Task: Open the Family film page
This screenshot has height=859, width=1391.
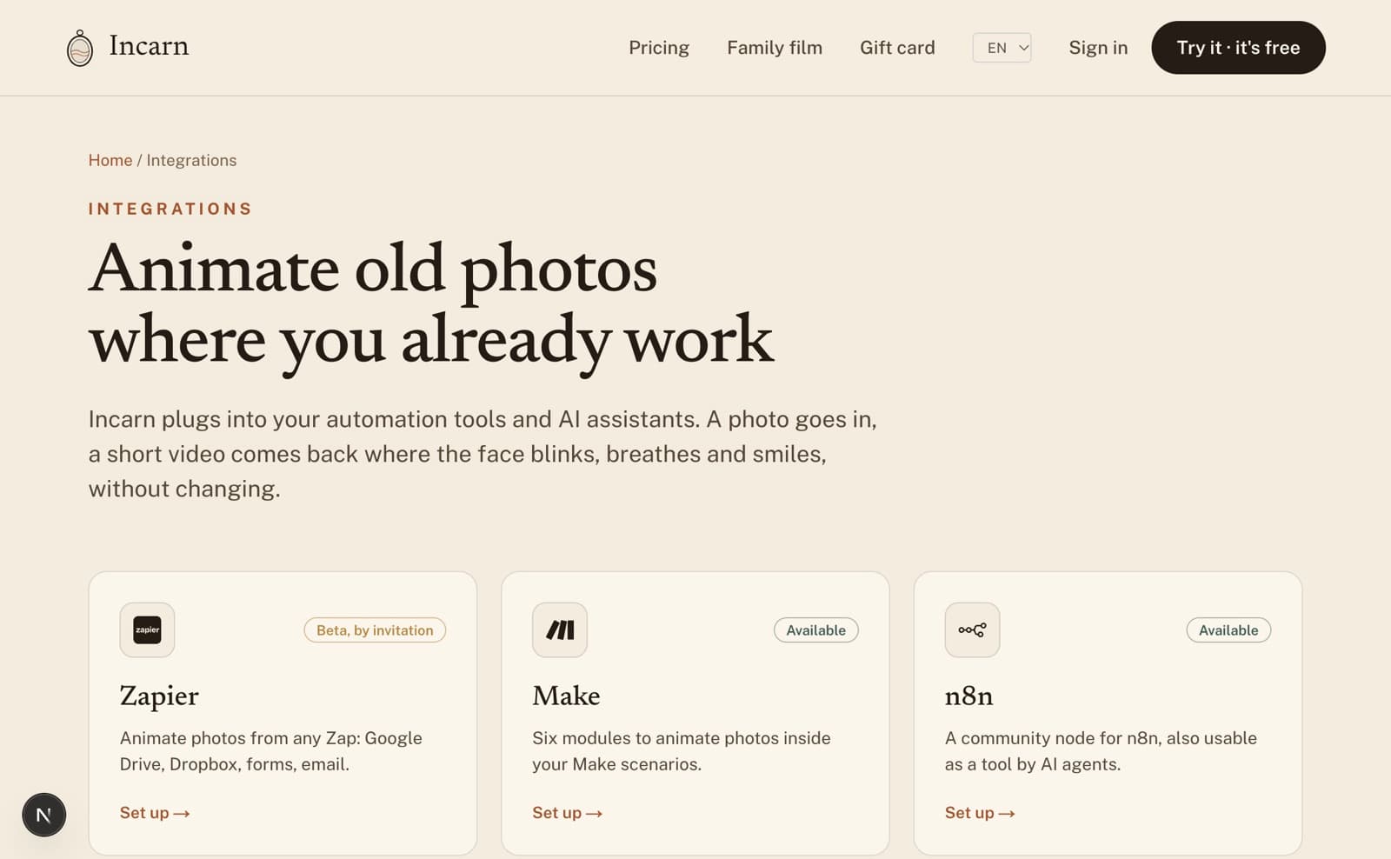Action: [x=775, y=48]
